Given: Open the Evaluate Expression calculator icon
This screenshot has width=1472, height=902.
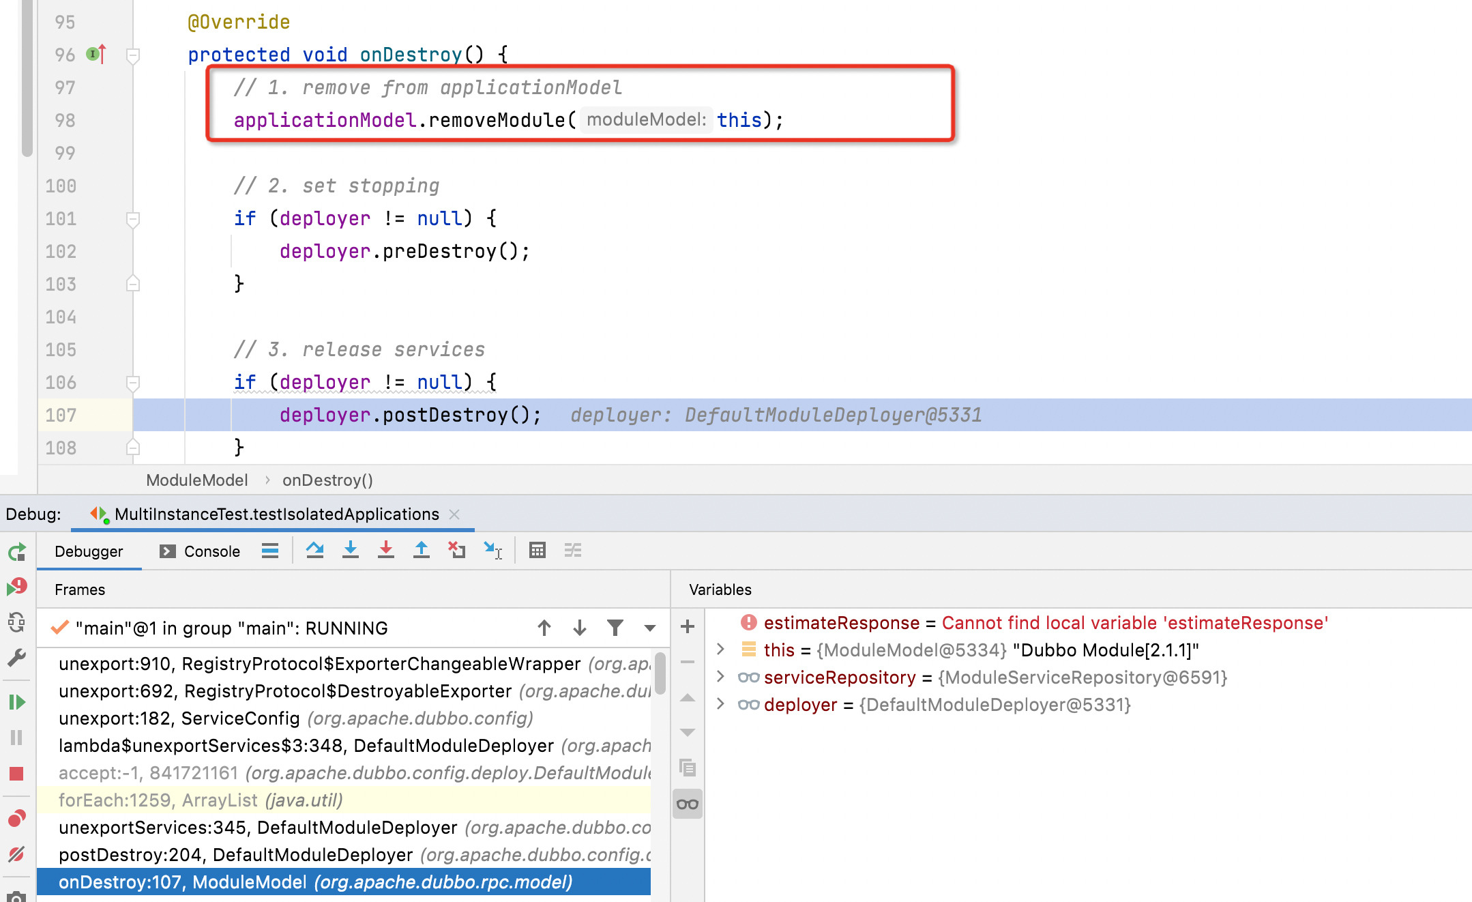Looking at the screenshot, I should [x=538, y=550].
